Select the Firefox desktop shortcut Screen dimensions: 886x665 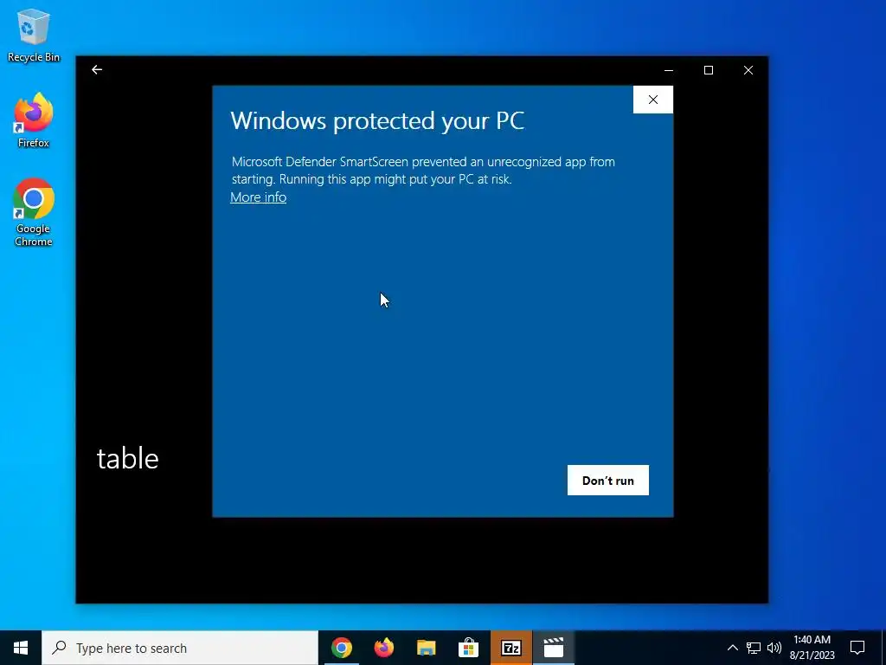tap(34, 120)
